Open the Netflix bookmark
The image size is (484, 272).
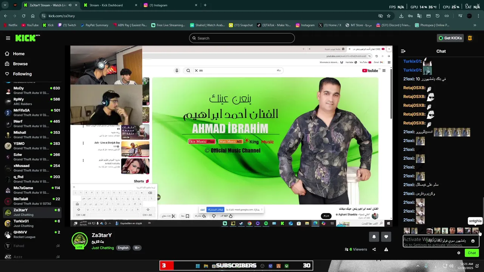pos(10,25)
